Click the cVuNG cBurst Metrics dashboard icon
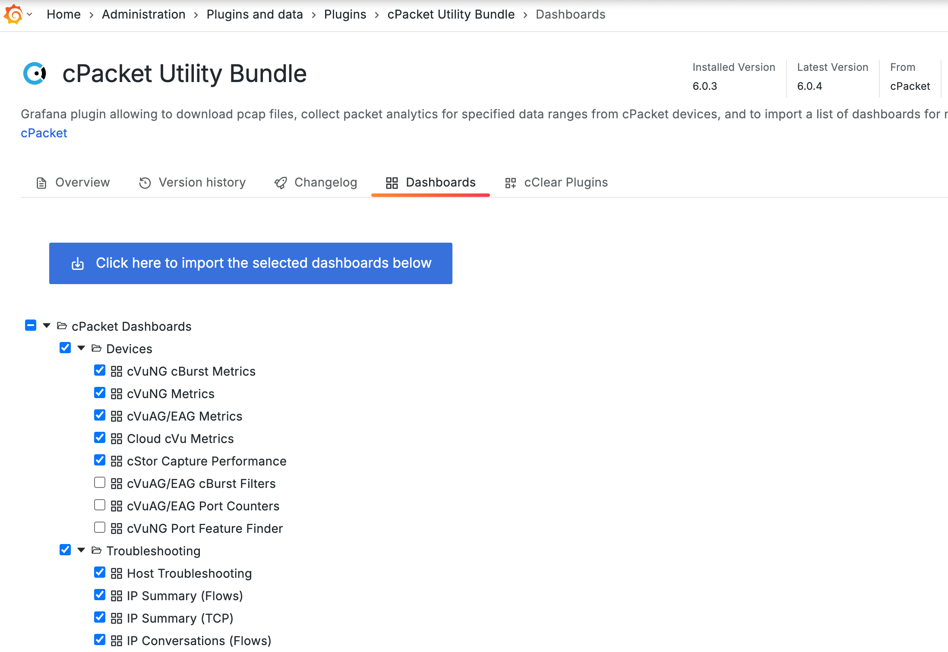This screenshot has width=948, height=652. point(117,371)
